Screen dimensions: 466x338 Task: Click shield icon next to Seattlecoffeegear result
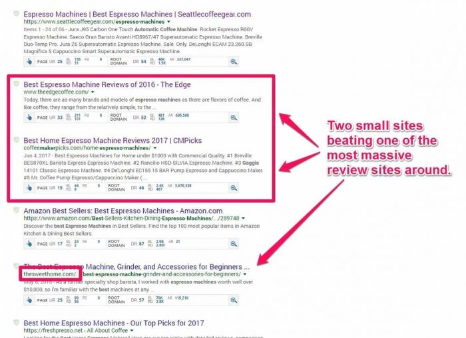pos(17,14)
